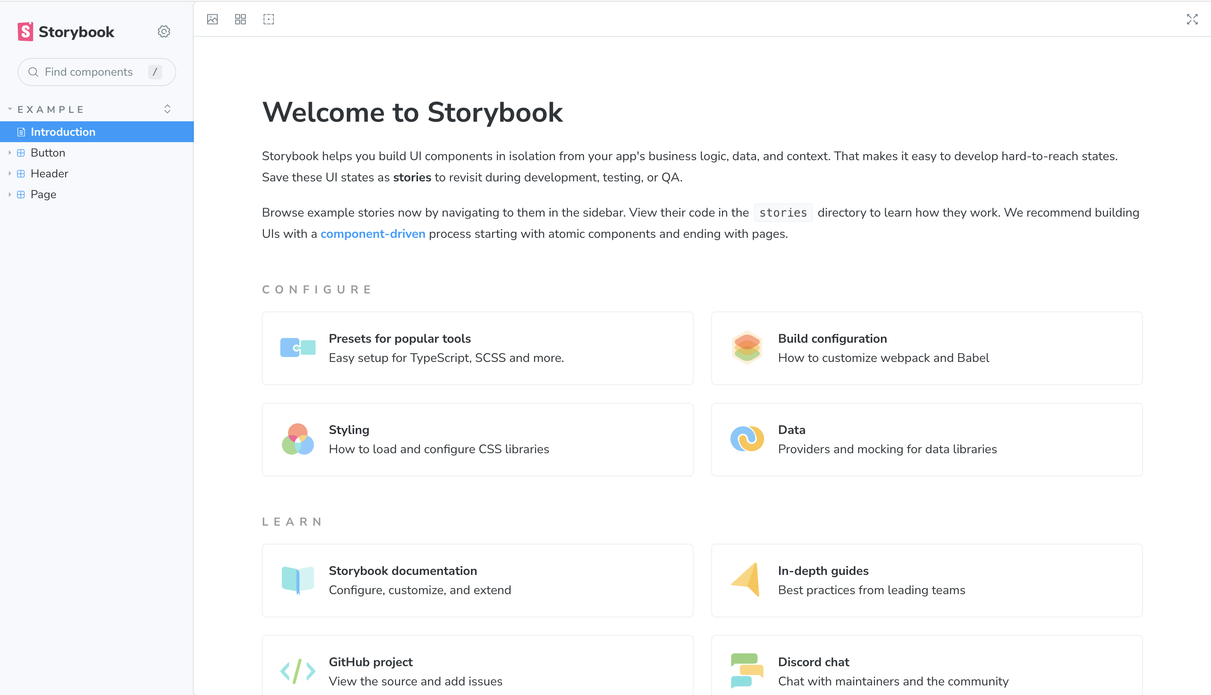Expand all items in EXAMPLE
Screen dimensions: 1211x695
pos(167,109)
